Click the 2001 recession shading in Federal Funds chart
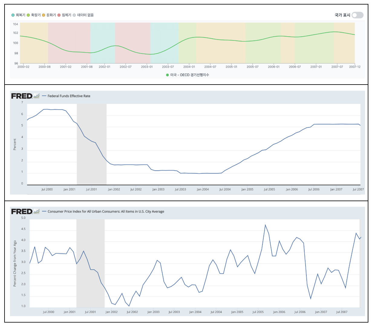Screen dimensions: 372x328 pyautogui.click(x=92, y=144)
